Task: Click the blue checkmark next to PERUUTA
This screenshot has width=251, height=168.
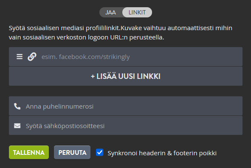Action: pyautogui.click(x=99, y=152)
